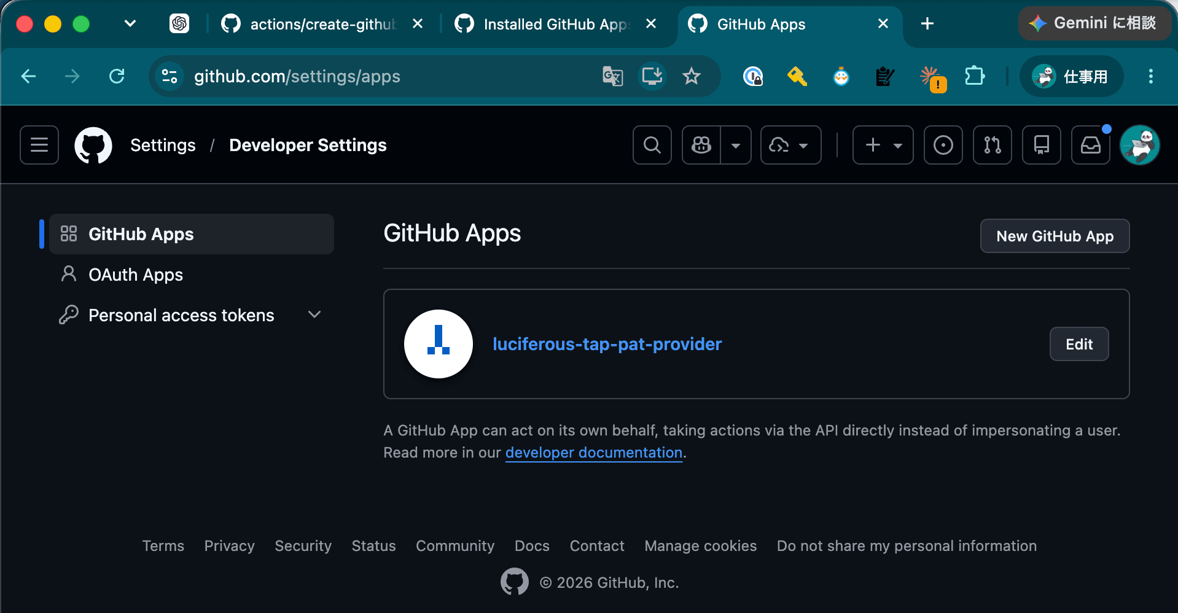The image size is (1178, 613).
Task: Open the developer documentation link
Action: click(x=594, y=453)
